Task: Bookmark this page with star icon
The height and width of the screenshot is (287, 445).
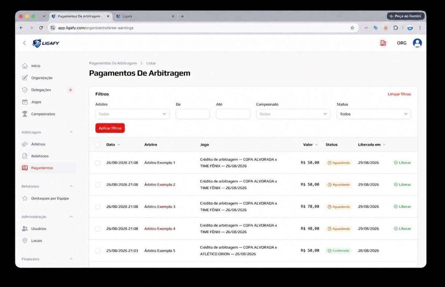Action: click(352, 28)
